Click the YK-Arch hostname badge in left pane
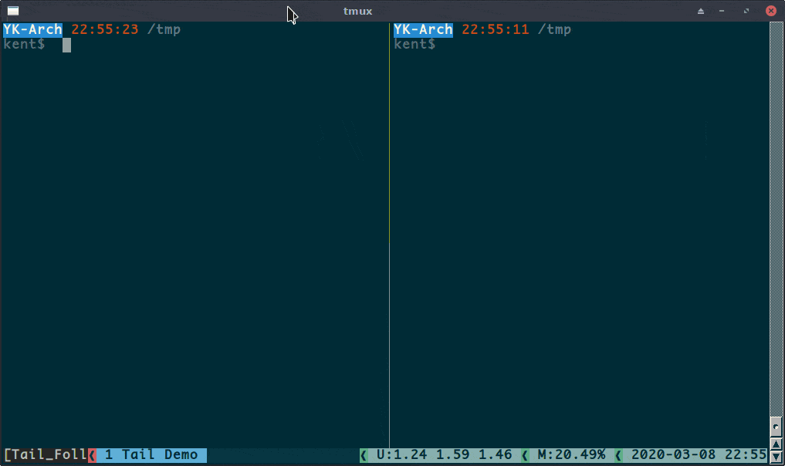This screenshot has height=466, width=785. pyautogui.click(x=32, y=29)
